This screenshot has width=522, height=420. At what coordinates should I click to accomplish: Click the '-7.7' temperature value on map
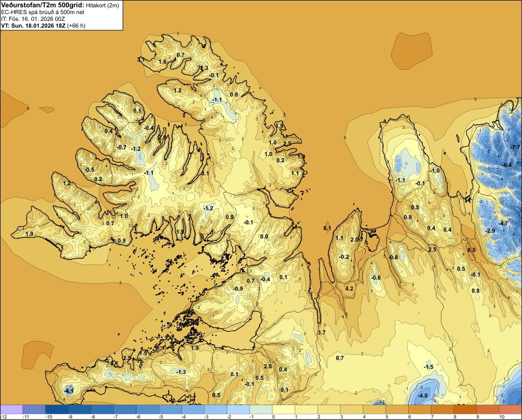coord(515,147)
